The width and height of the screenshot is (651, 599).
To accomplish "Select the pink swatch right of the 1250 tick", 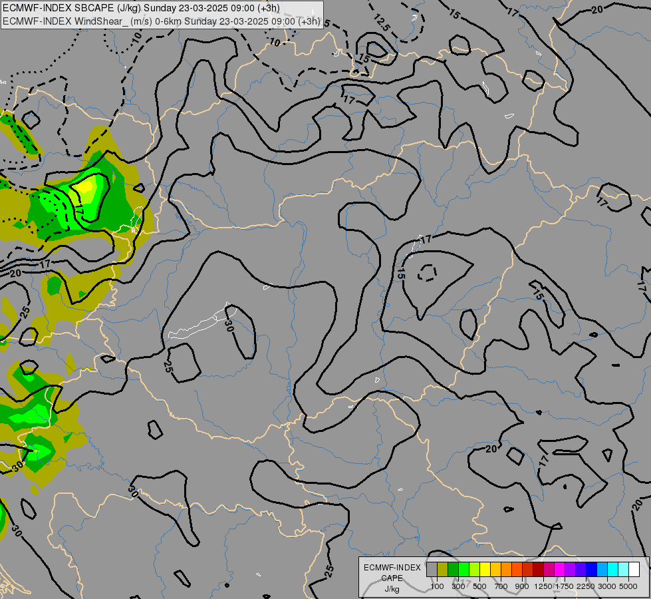I will (549, 569).
